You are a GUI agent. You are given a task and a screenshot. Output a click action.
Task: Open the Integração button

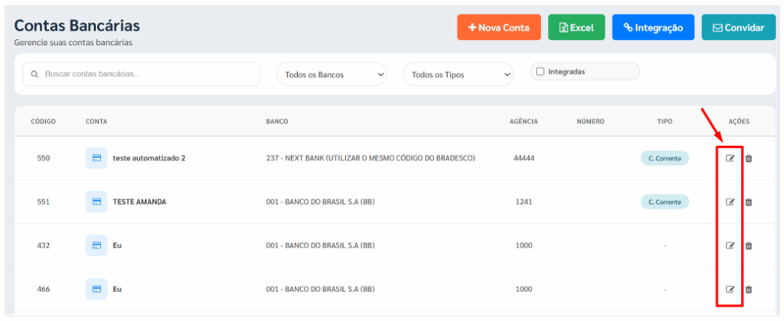tap(652, 28)
